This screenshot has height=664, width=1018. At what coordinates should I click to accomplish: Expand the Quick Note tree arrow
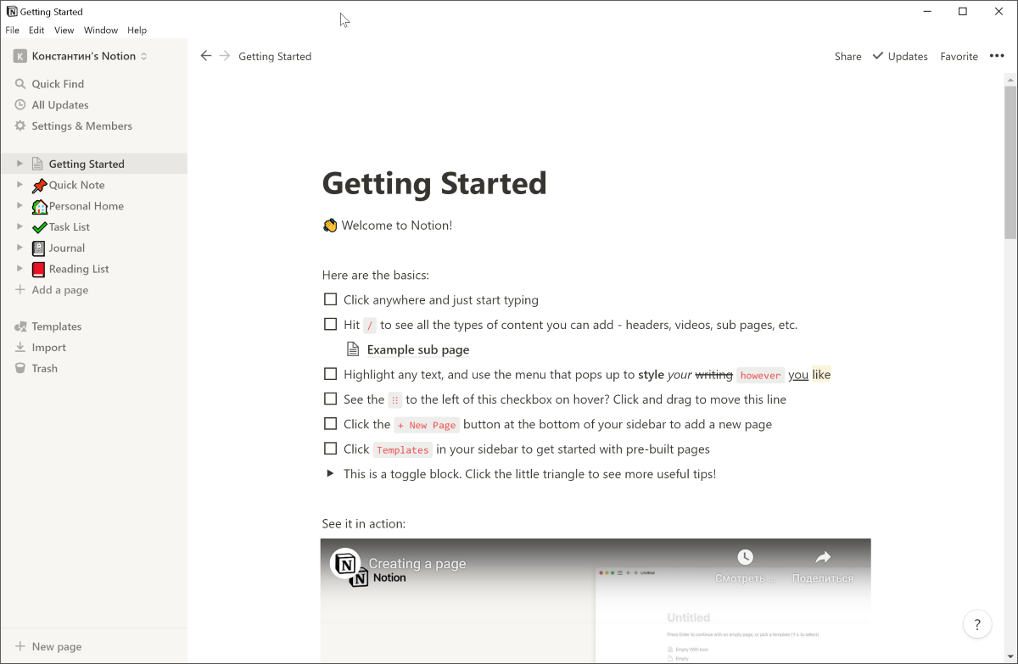(x=20, y=185)
